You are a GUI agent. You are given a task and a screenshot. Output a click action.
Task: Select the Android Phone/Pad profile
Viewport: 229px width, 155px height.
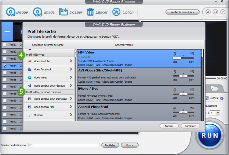[x=122, y=112]
